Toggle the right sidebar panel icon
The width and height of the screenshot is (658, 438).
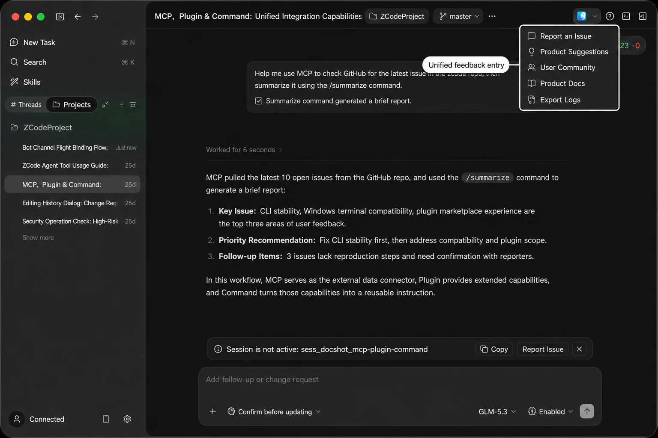tap(643, 16)
